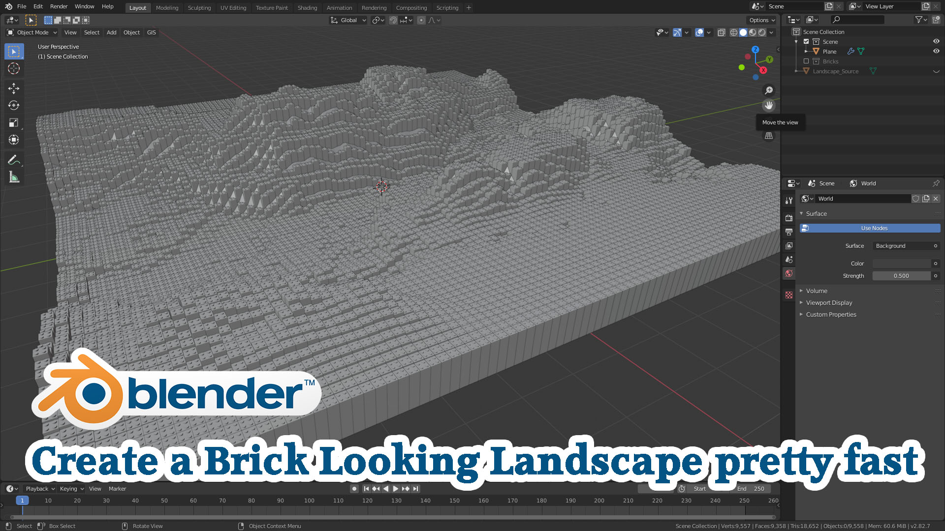This screenshot has width=945, height=531.
Task: Enable the Bricks collection checkbox
Action: 806,61
